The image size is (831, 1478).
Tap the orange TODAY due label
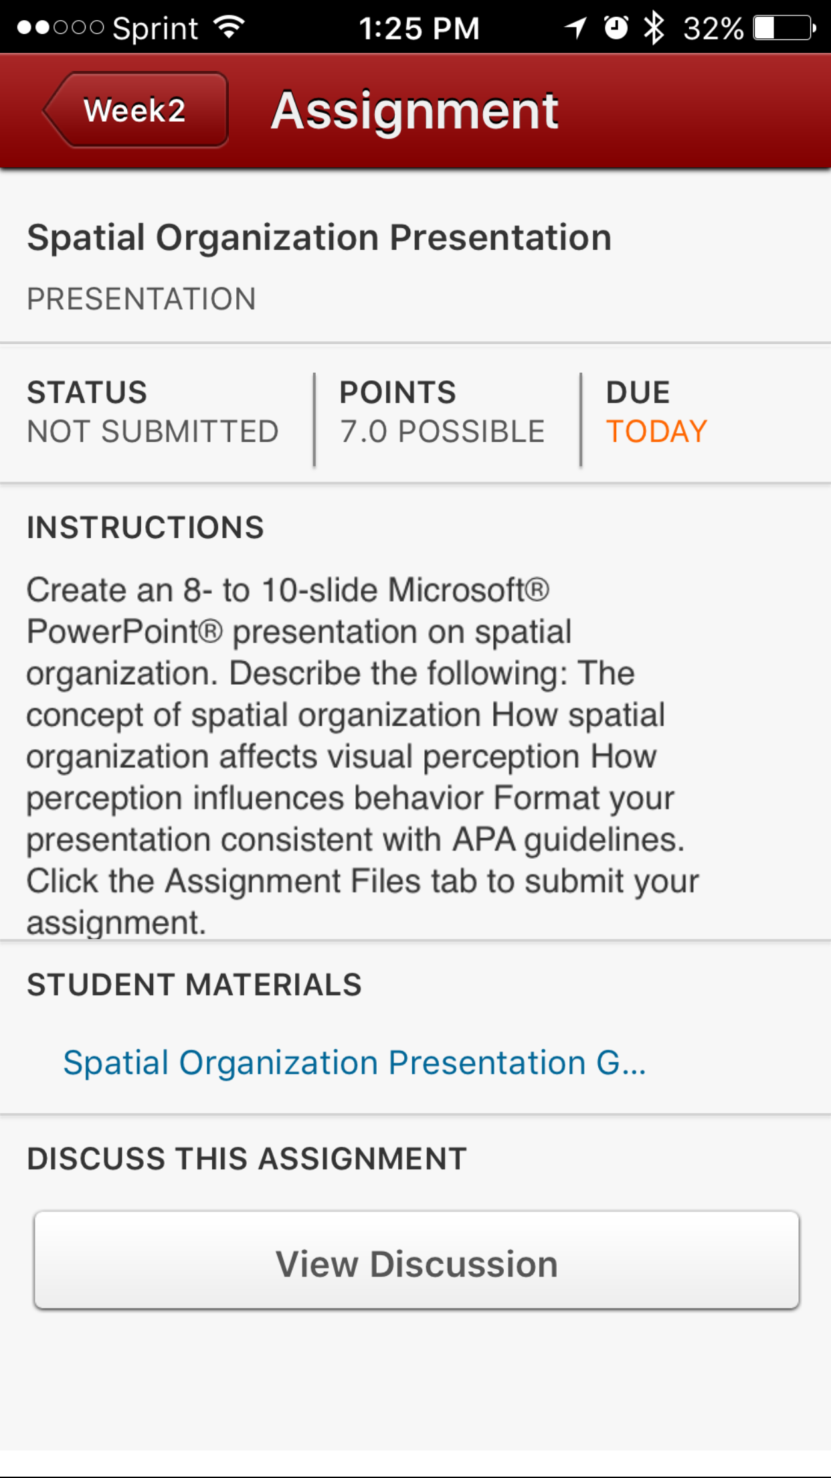[x=656, y=431]
